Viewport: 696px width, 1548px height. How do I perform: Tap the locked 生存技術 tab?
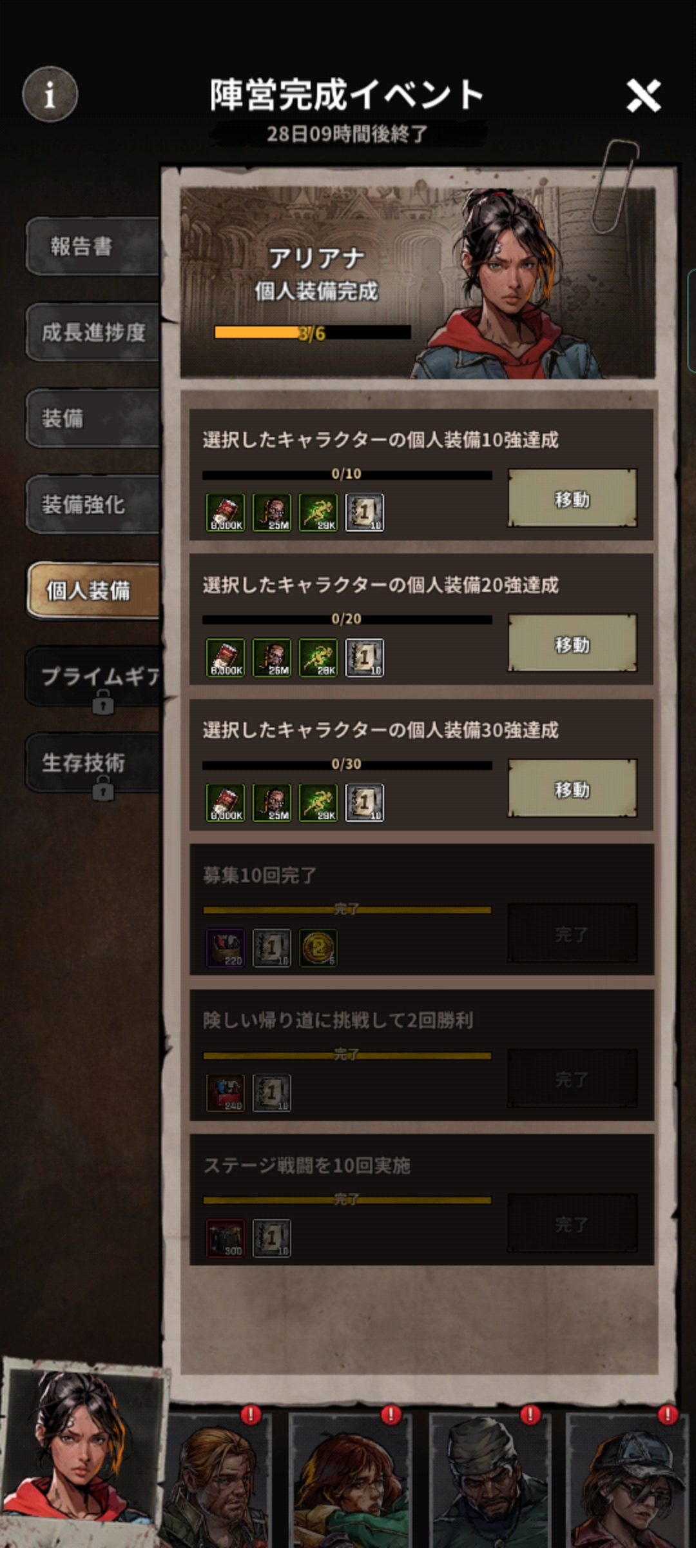coord(93,763)
